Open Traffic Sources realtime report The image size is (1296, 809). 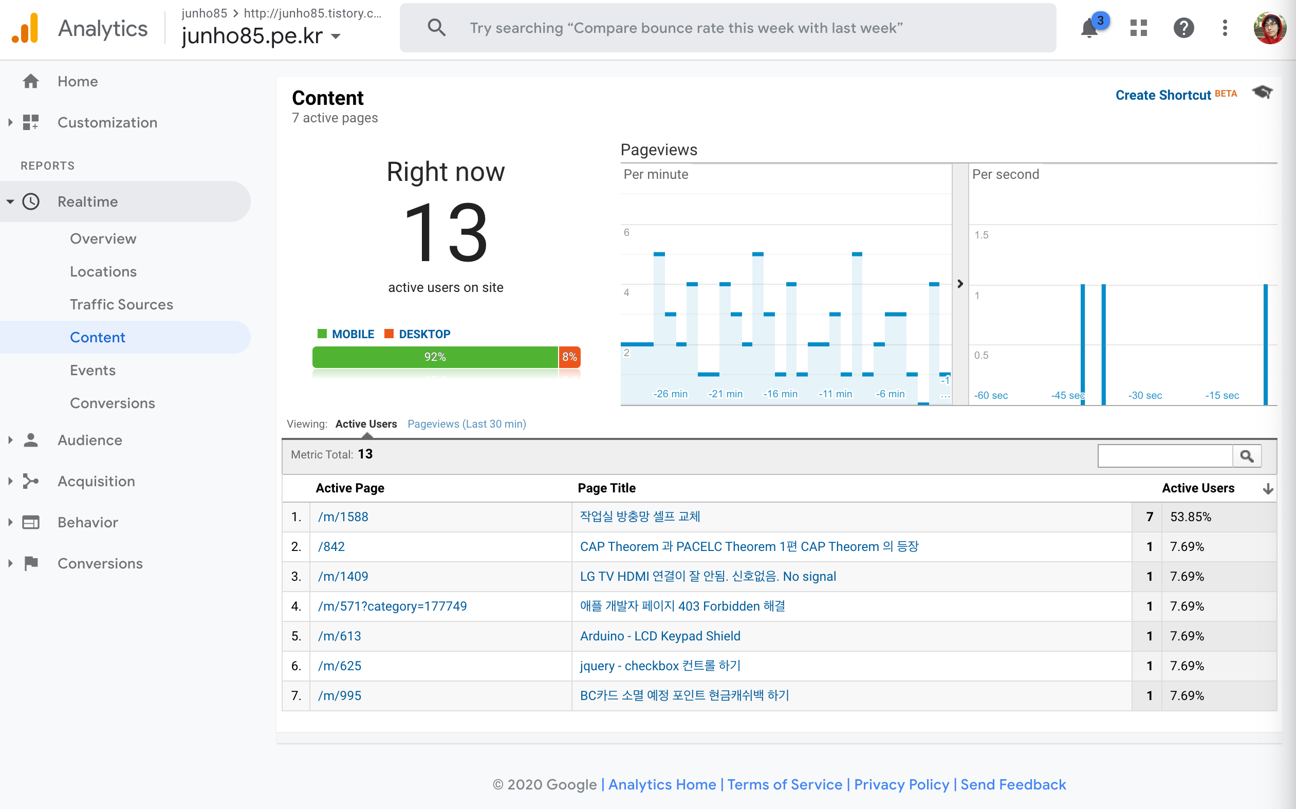coord(121,304)
